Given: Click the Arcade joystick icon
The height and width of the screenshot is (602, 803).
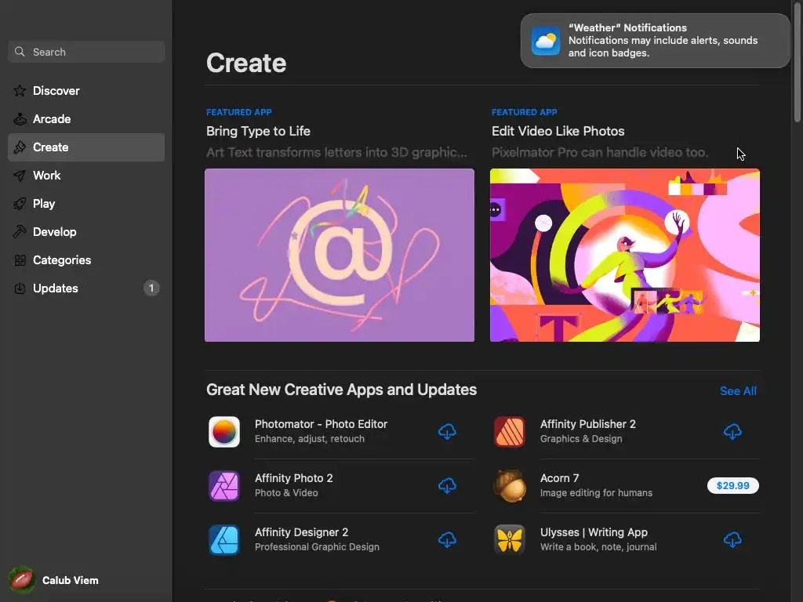Looking at the screenshot, I should coord(20,119).
